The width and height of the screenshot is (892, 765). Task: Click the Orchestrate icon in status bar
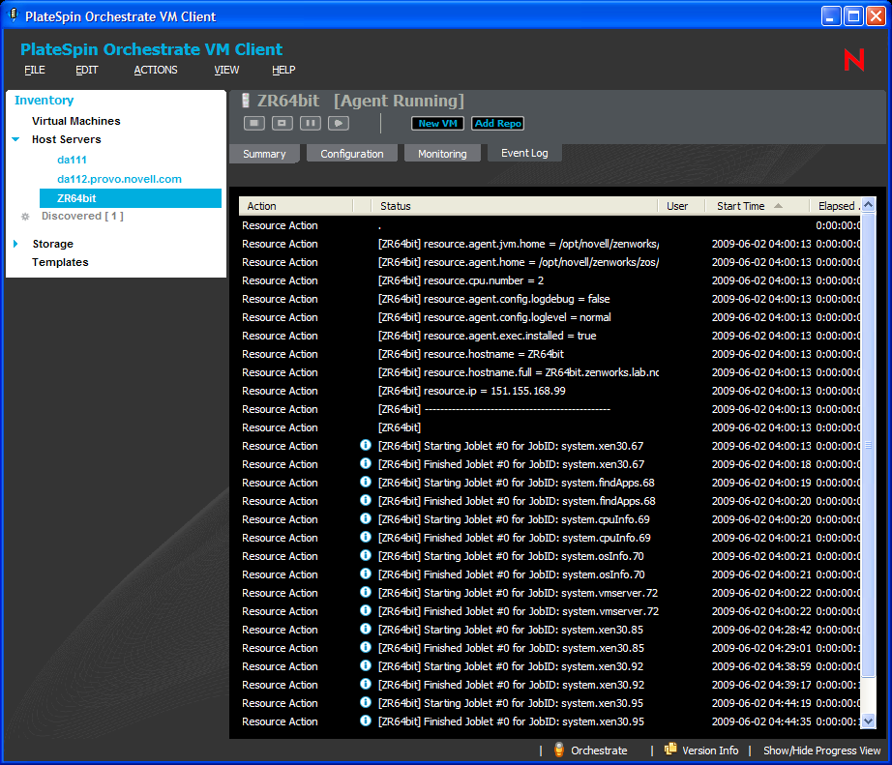559,750
